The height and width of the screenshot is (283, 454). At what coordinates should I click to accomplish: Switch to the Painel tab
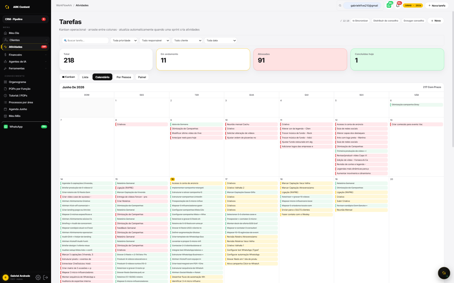pyautogui.click(x=142, y=77)
